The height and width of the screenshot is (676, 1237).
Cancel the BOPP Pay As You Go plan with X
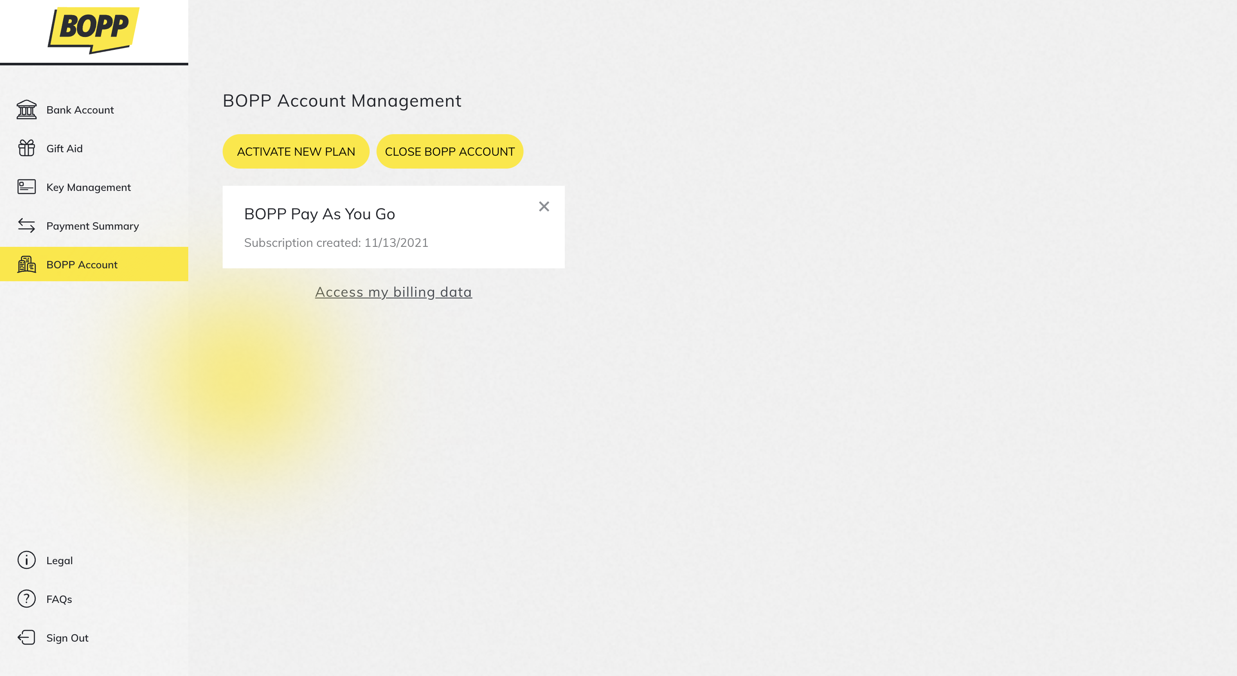coord(544,206)
